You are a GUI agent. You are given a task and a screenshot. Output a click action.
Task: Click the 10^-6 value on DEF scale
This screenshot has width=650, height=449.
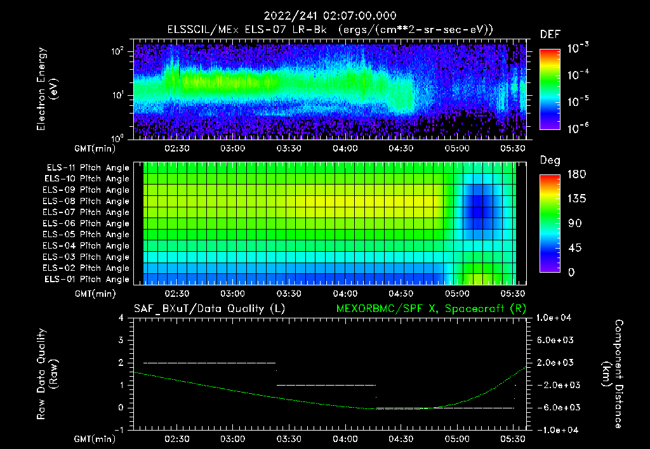point(578,128)
